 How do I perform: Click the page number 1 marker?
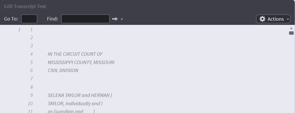[19, 30]
